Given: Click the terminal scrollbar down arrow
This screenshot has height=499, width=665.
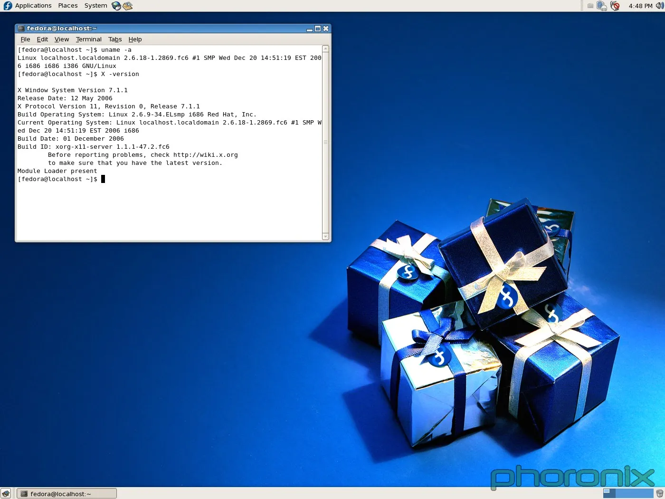Looking at the screenshot, I should point(326,237).
